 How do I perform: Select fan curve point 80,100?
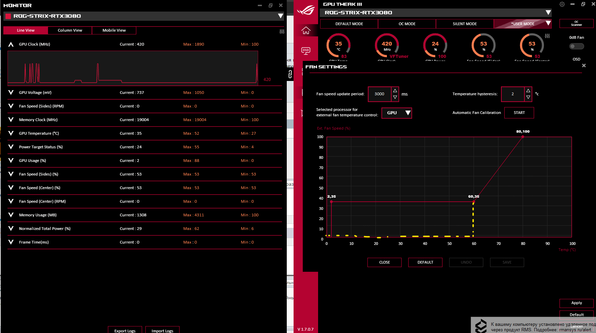(x=523, y=137)
